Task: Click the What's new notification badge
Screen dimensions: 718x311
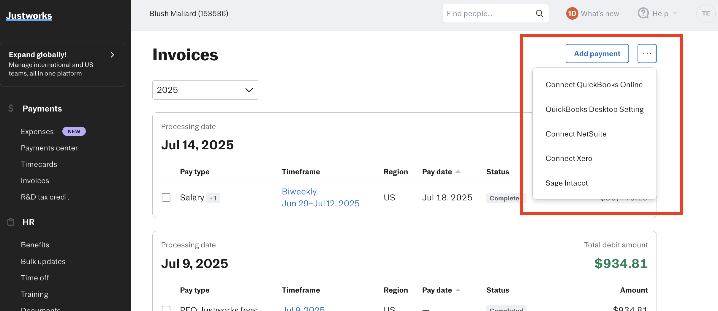Action: tap(572, 13)
